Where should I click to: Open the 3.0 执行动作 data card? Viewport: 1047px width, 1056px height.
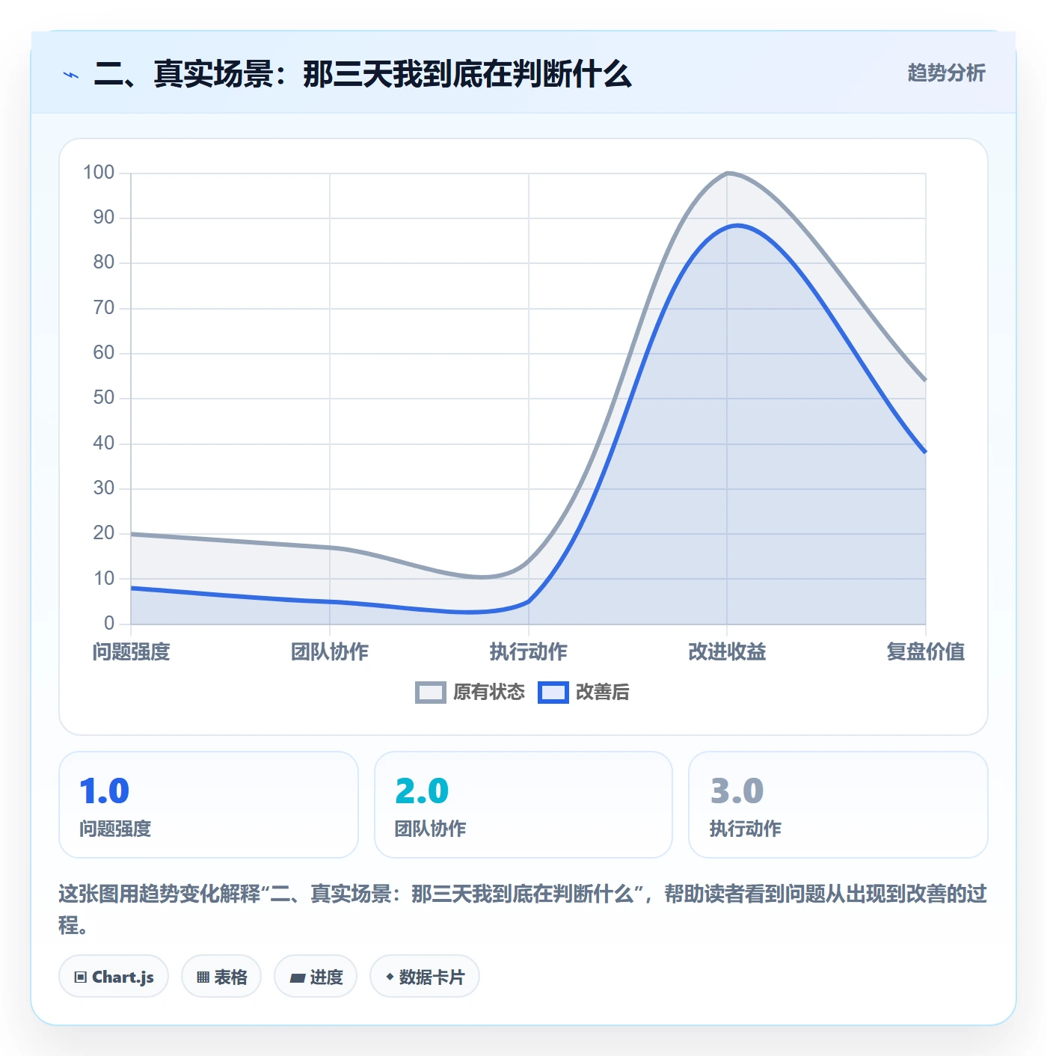[838, 805]
